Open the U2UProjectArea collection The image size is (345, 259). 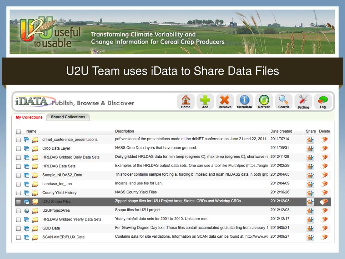click(56, 210)
